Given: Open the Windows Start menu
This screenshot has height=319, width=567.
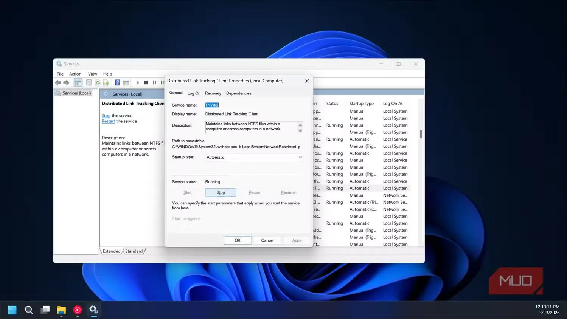Looking at the screenshot, I should pyautogui.click(x=12, y=310).
